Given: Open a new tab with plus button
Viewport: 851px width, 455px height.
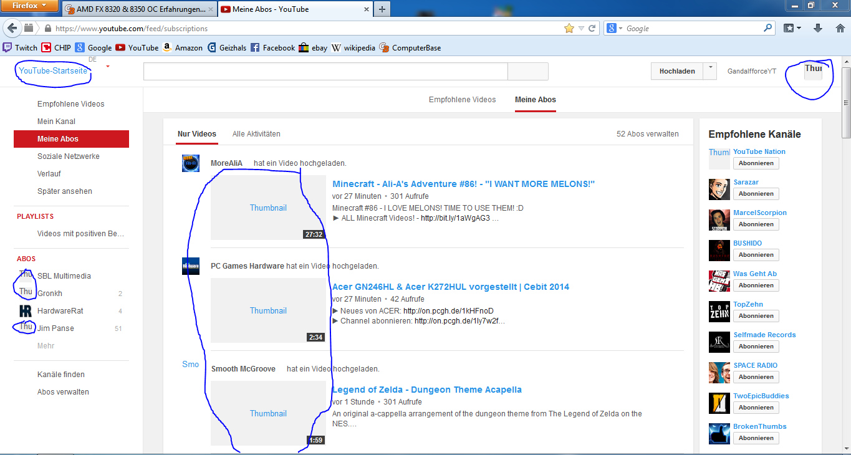Looking at the screenshot, I should coord(382,9).
